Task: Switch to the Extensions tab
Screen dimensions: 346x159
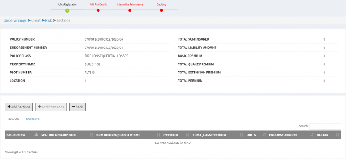Action: tap(33, 119)
